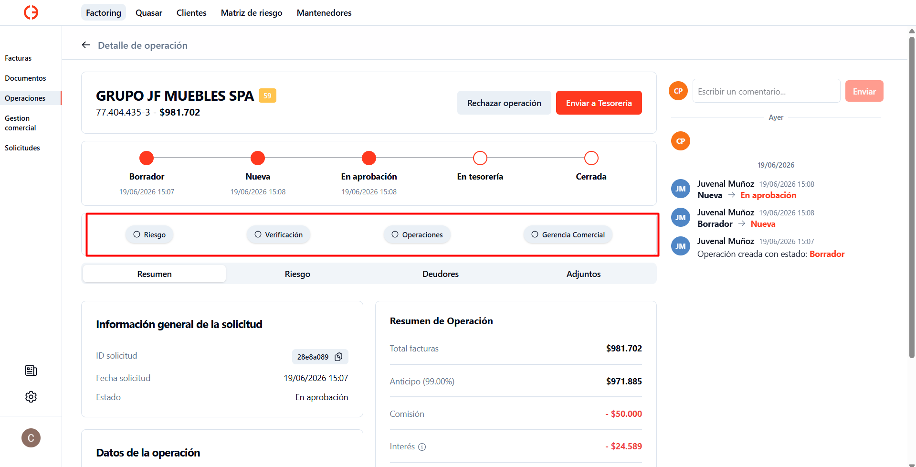This screenshot has height=467, width=916.
Task: Switch to the Deudores tab
Action: click(441, 274)
